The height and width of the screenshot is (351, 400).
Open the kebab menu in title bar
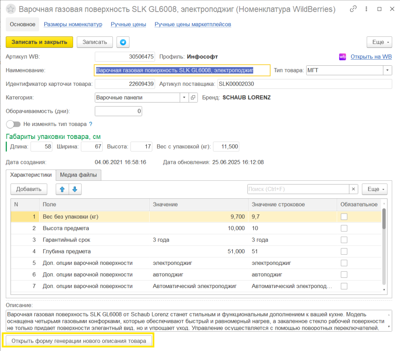pyautogui.click(x=366, y=9)
